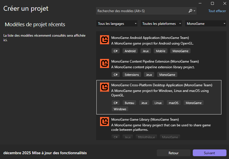This screenshot has height=159, width=229.
Task: Click the Windows, Linux and macOS description
Action: [x=160, y=93]
